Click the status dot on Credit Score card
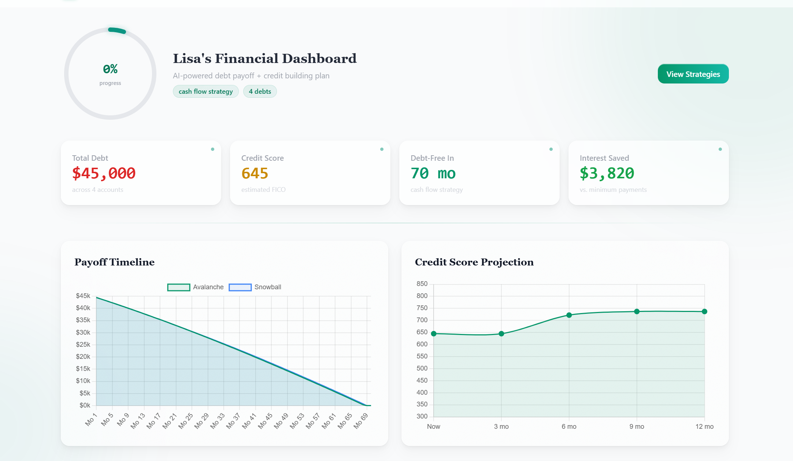 (x=382, y=149)
